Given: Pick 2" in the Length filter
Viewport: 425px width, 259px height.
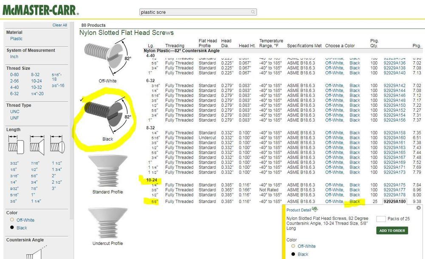Looking at the screenshot, I should [54, 176].
